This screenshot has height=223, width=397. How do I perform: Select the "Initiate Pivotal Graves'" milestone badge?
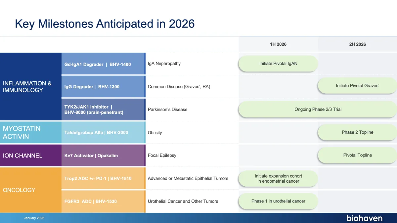[357, 85]
